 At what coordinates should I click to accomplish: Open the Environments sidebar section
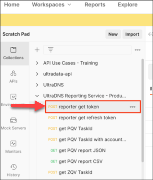[13, 100]
